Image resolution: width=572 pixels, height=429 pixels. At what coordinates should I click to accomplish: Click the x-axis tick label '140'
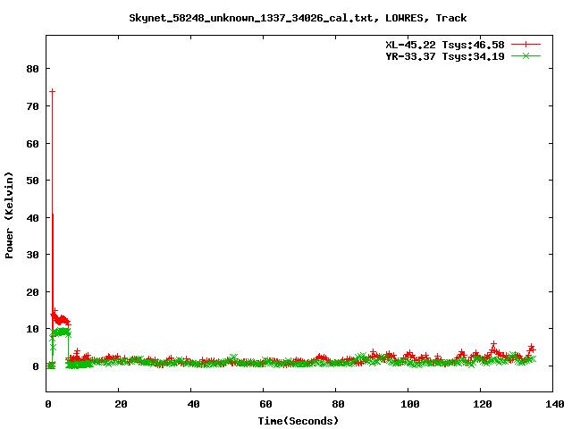point(555,404)
